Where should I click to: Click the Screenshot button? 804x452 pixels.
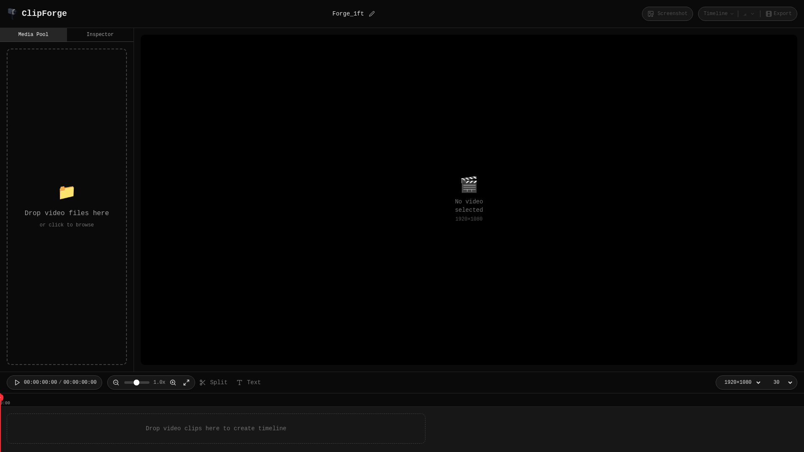(x=667, y=14)
